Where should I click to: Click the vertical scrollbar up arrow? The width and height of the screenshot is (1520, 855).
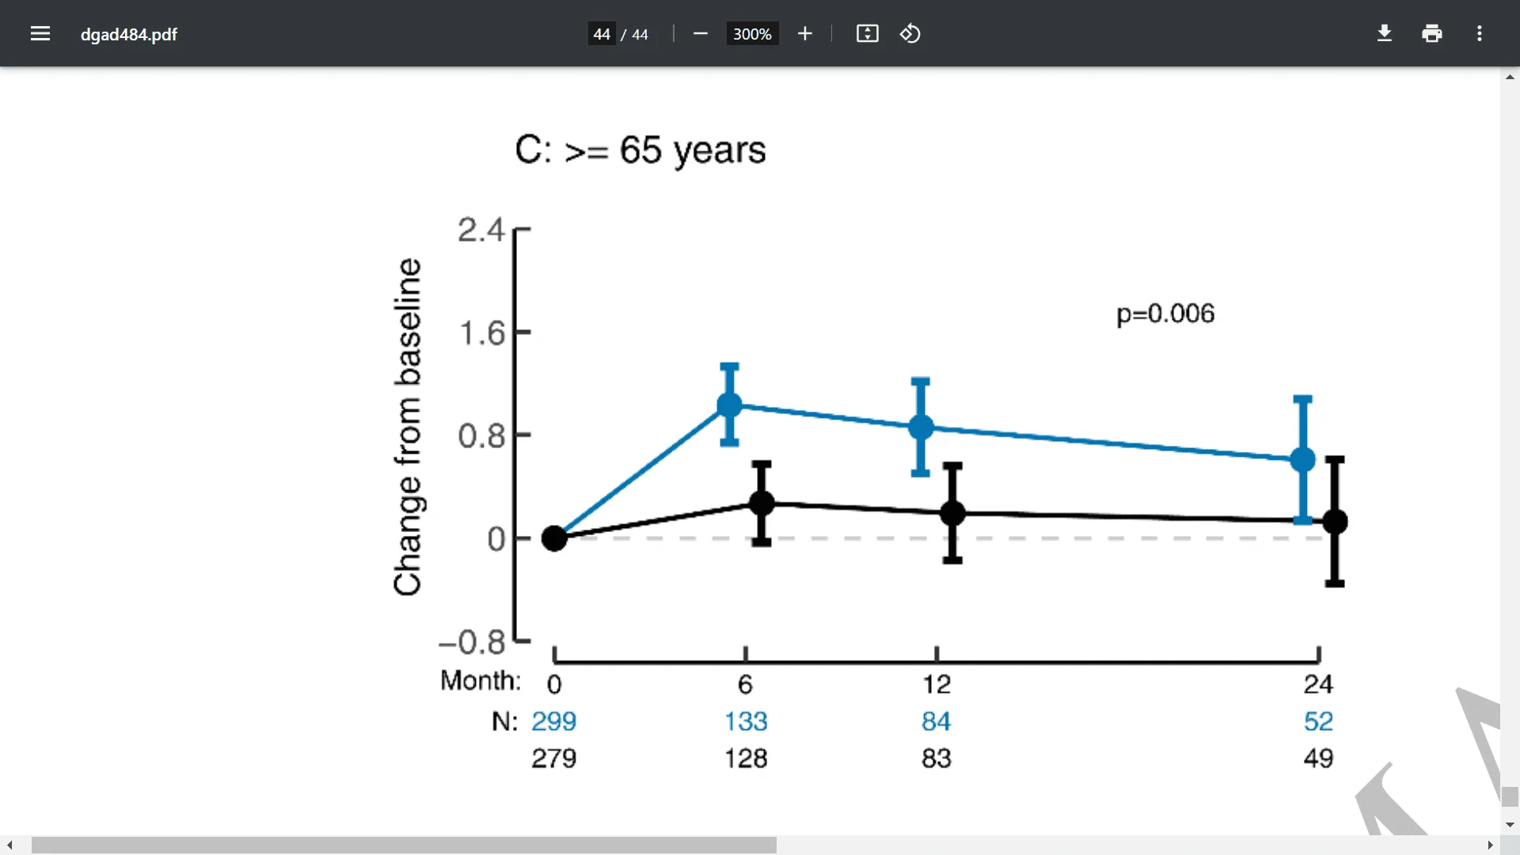point(1510,77)
